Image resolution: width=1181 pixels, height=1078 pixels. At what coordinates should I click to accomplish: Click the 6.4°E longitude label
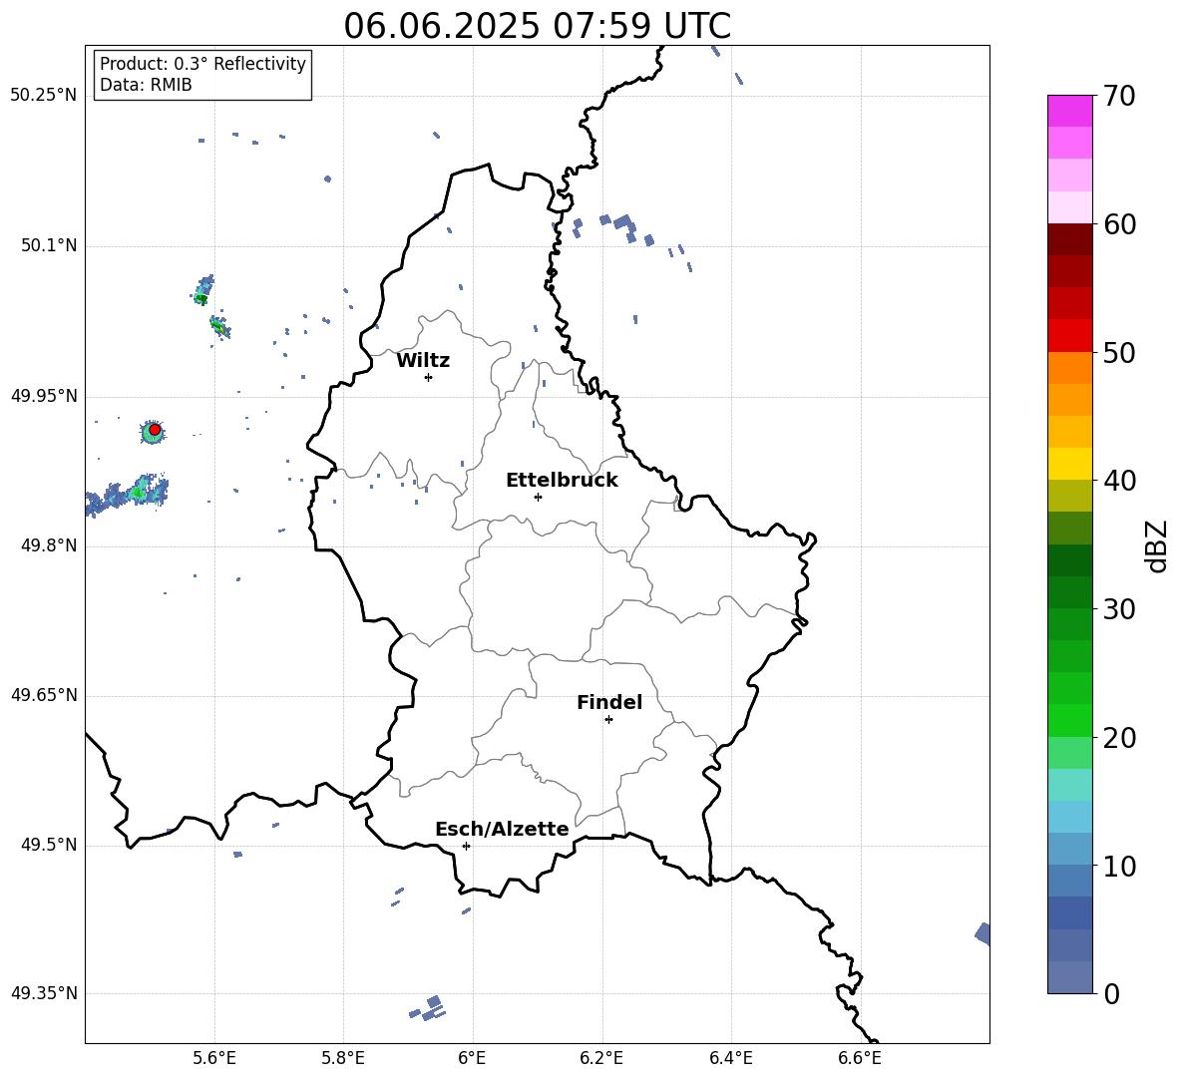pyautogui.click(x=730, y=1058)
